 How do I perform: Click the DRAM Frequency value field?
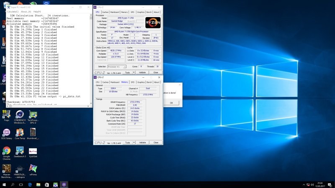pos(134,102)
